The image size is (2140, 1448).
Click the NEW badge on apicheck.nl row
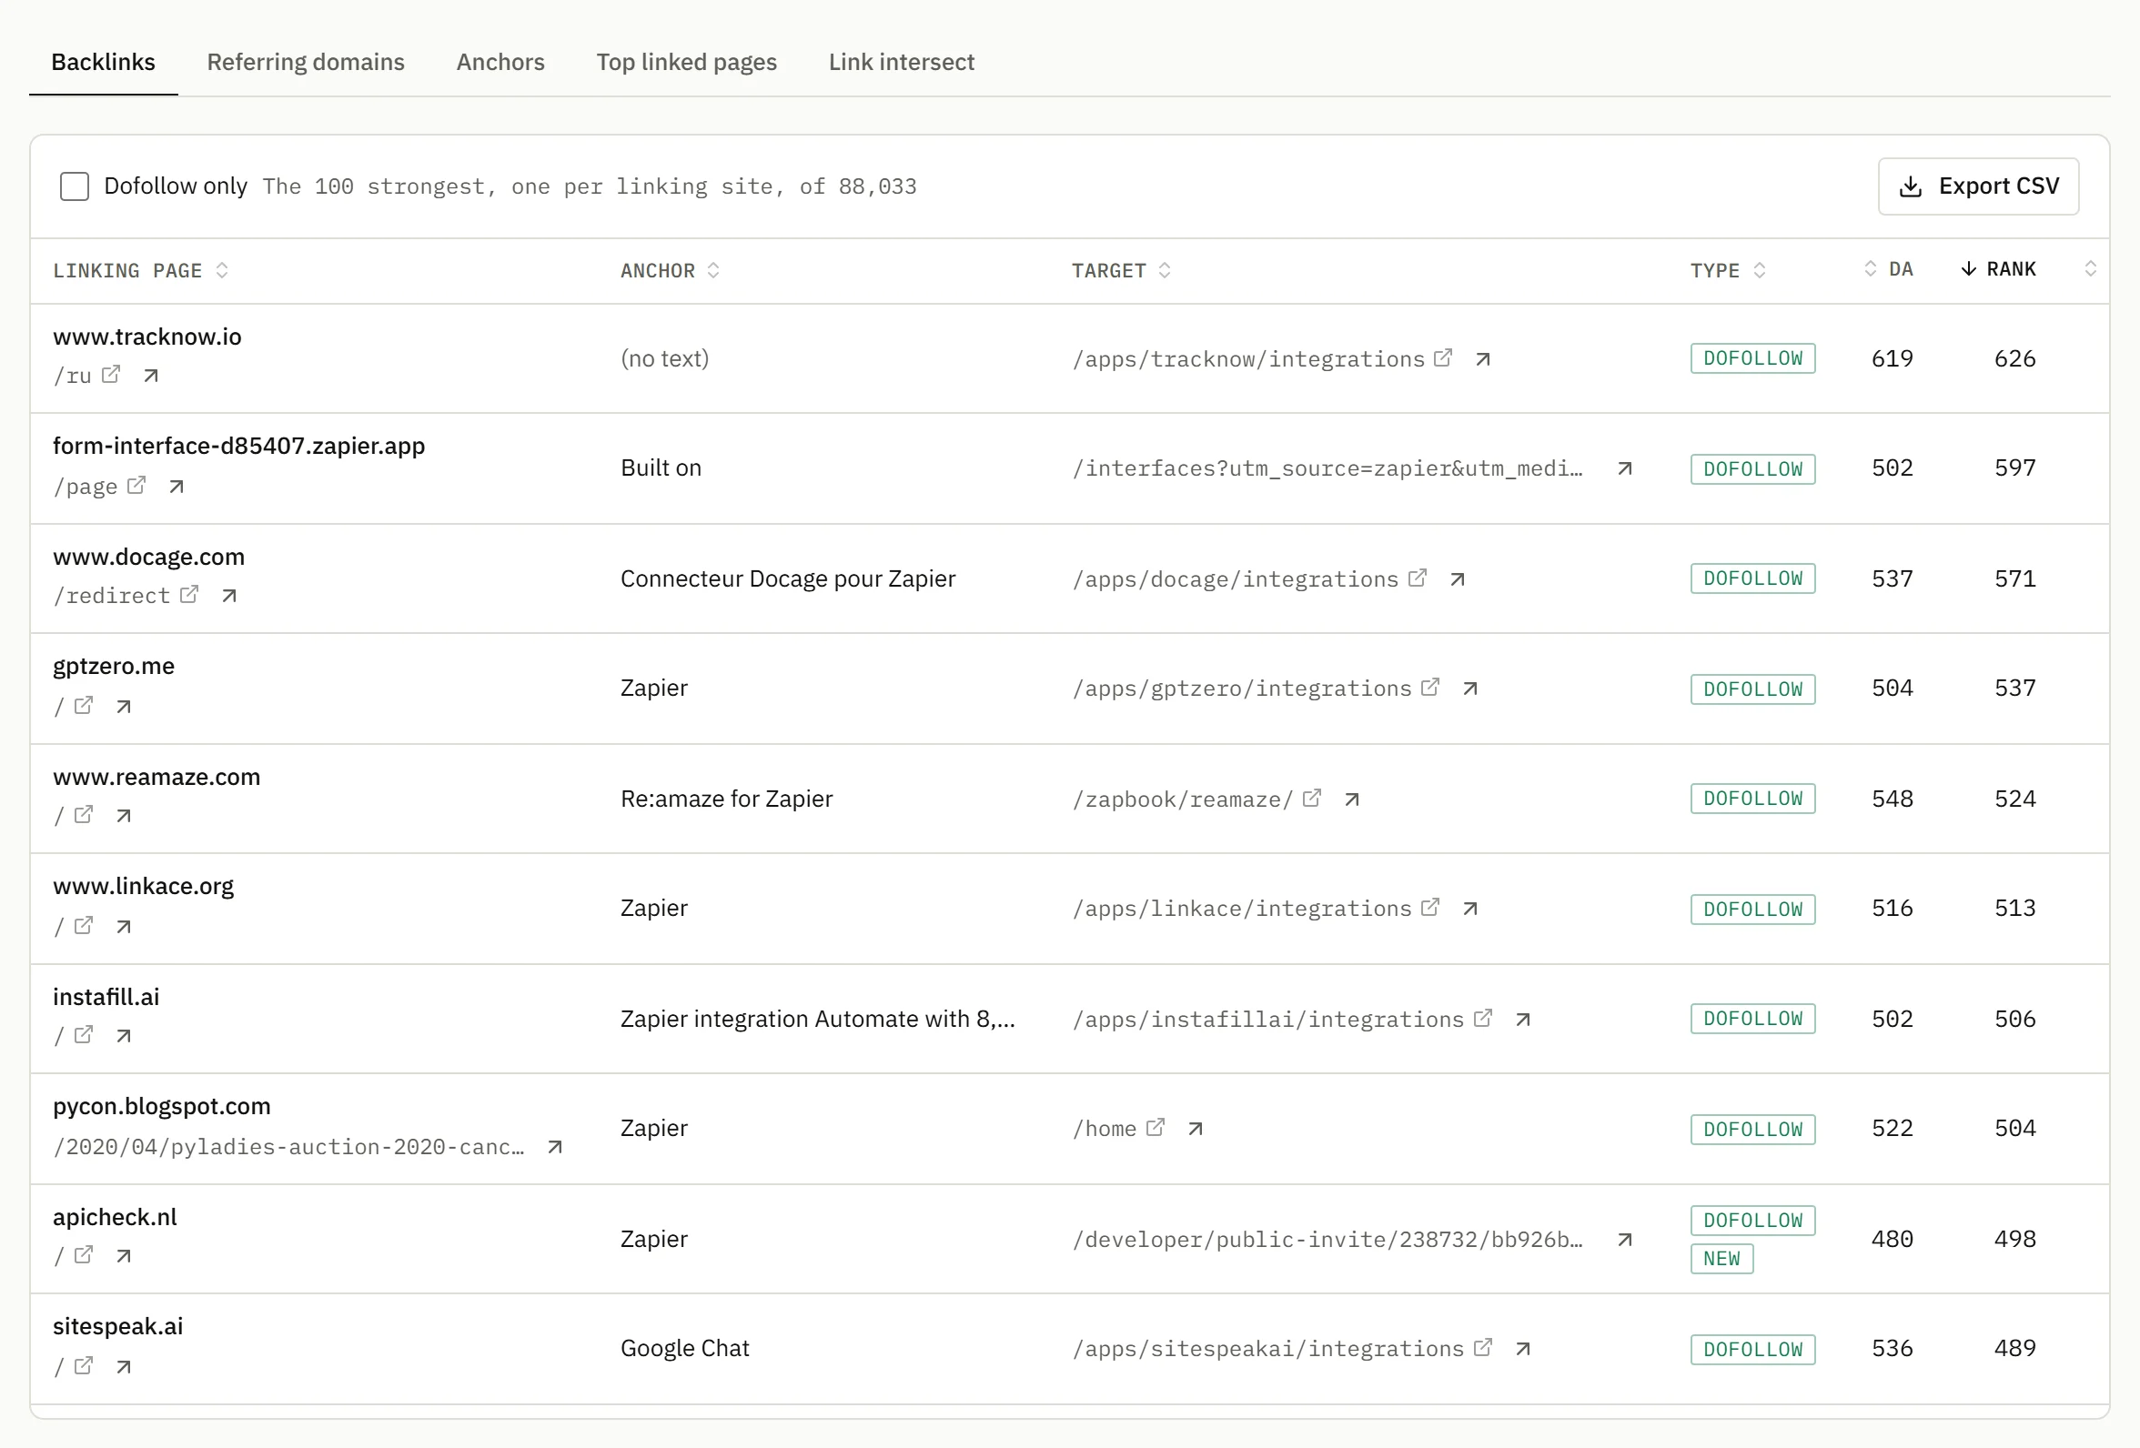(x=1721, y=1259)
